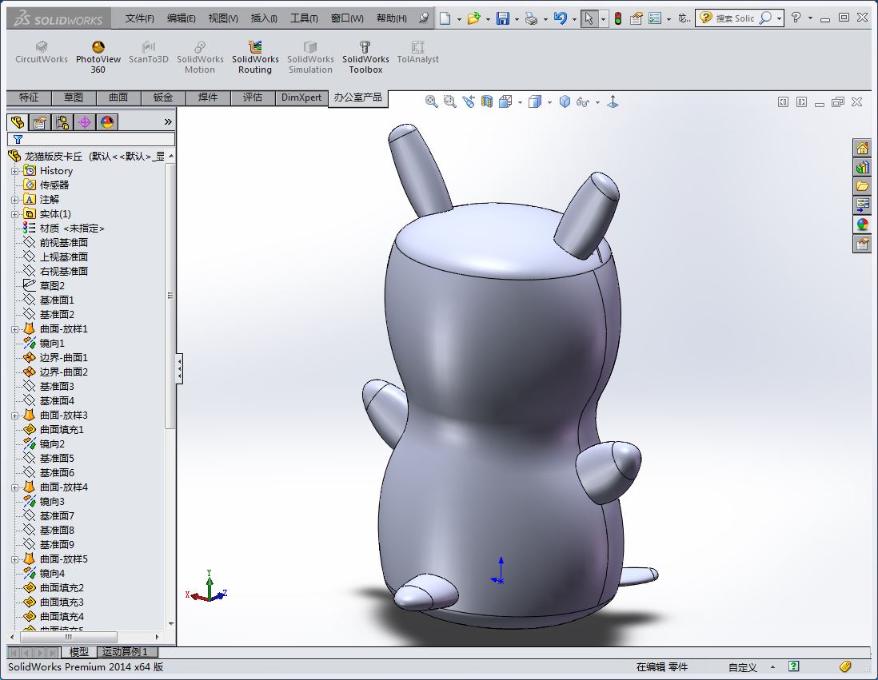Open the Apply Scene icon

click(613, 101)
